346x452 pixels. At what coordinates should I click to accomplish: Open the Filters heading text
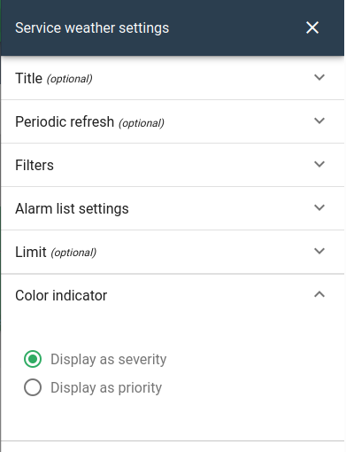point(35,165)
